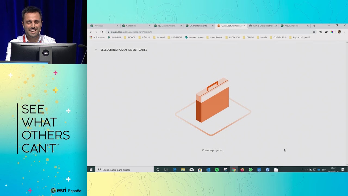Open INDOOR bookmarks folder

(x=130, y=37)
